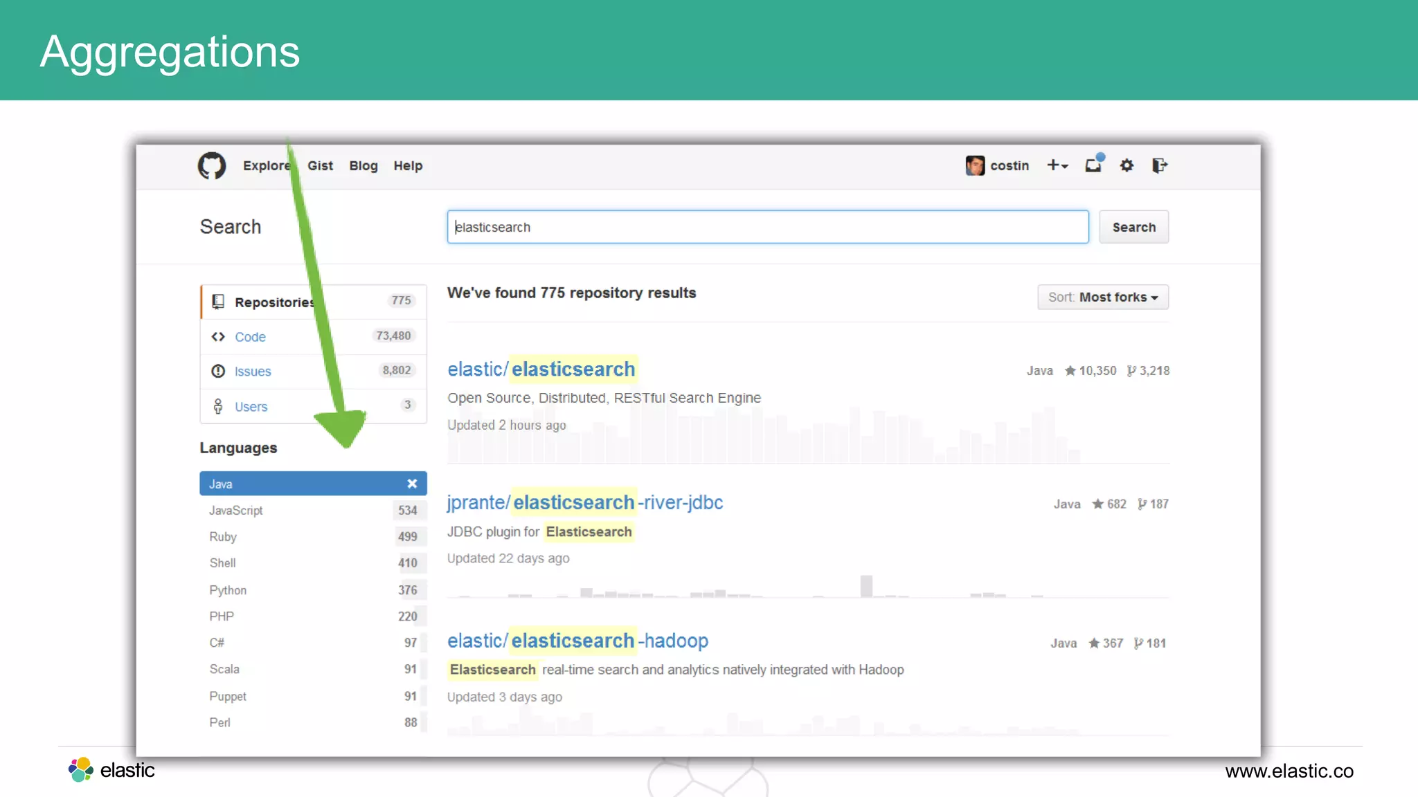Open account settings gear icon
The height and width of the screenshot is (797, 1418).
(1127, 165)
